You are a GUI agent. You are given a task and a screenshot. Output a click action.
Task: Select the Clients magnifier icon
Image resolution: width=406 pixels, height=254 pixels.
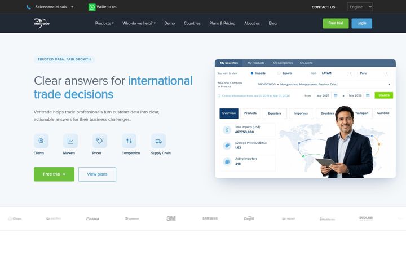(x=41, y=141)
